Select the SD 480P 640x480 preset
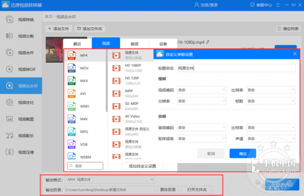The image size is (304, 196). (131, 106)
